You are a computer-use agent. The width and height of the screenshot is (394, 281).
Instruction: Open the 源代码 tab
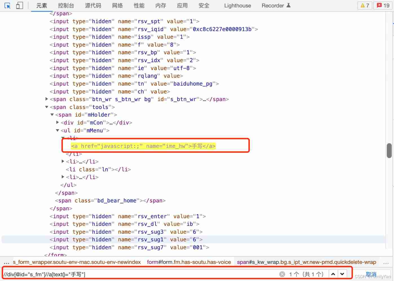pyautogui.click(x=93, y=6)
